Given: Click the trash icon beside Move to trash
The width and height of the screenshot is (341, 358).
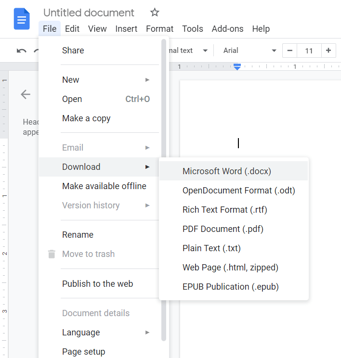Looking at the screenshot, I should click(x=52, y=254).
